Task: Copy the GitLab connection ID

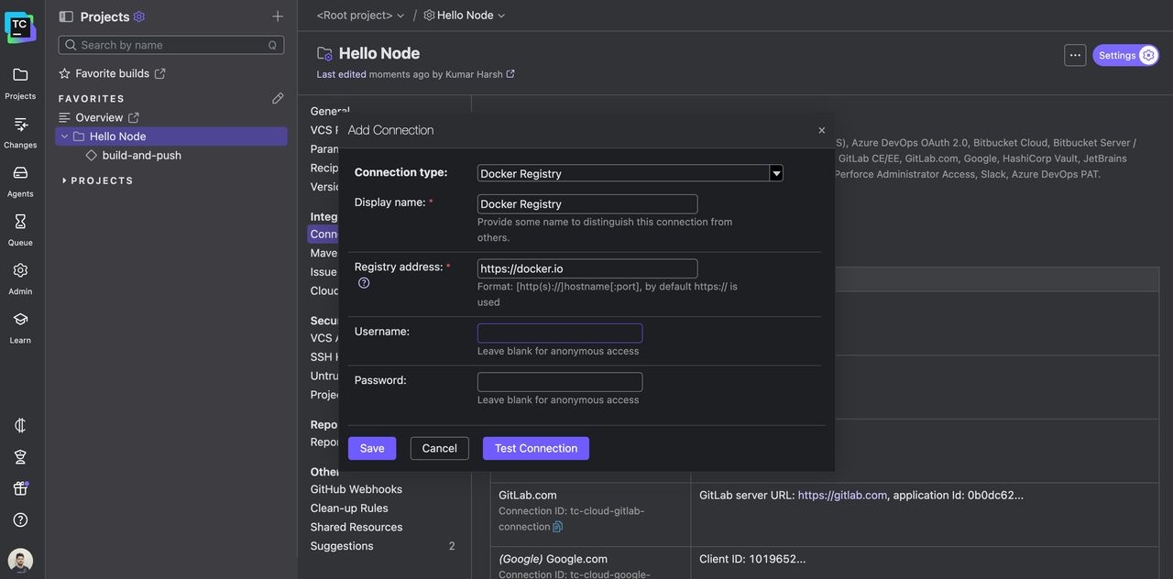Action: [x=558, y=527]
